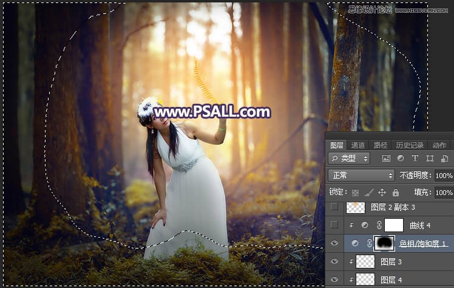This screenshot has width=454, height=288.
Task: Hide the 色相/饱和度 1 layer
Action: (334, 243)
